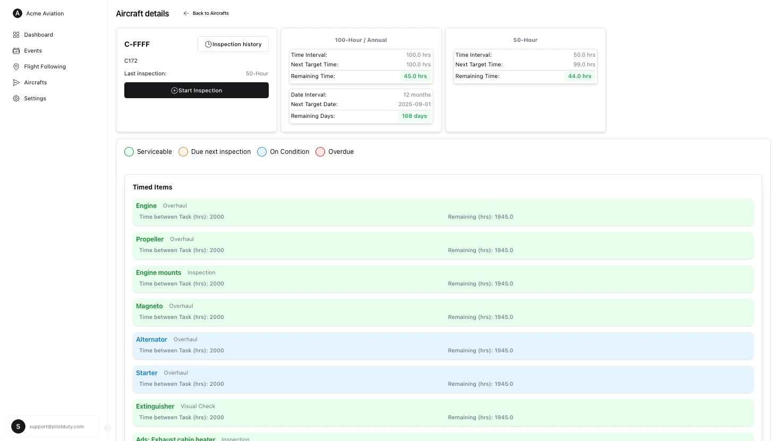Image resolution: width=776 pixels, height=441 pixels.
Task: Click the Next Target Date 2025-09-01 value
Action: click(x=414, y=105)
